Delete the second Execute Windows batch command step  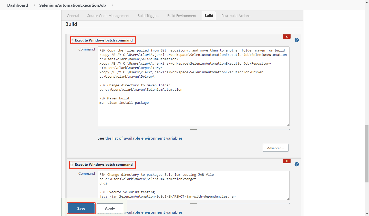coord(286,161)
